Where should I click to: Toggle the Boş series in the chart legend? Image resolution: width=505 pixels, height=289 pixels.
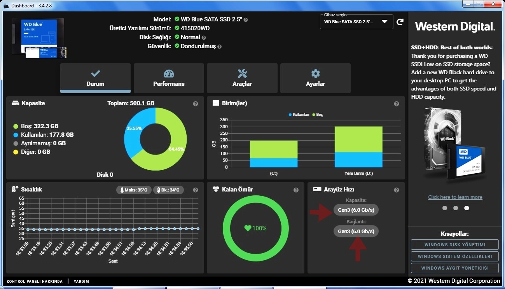318,115
